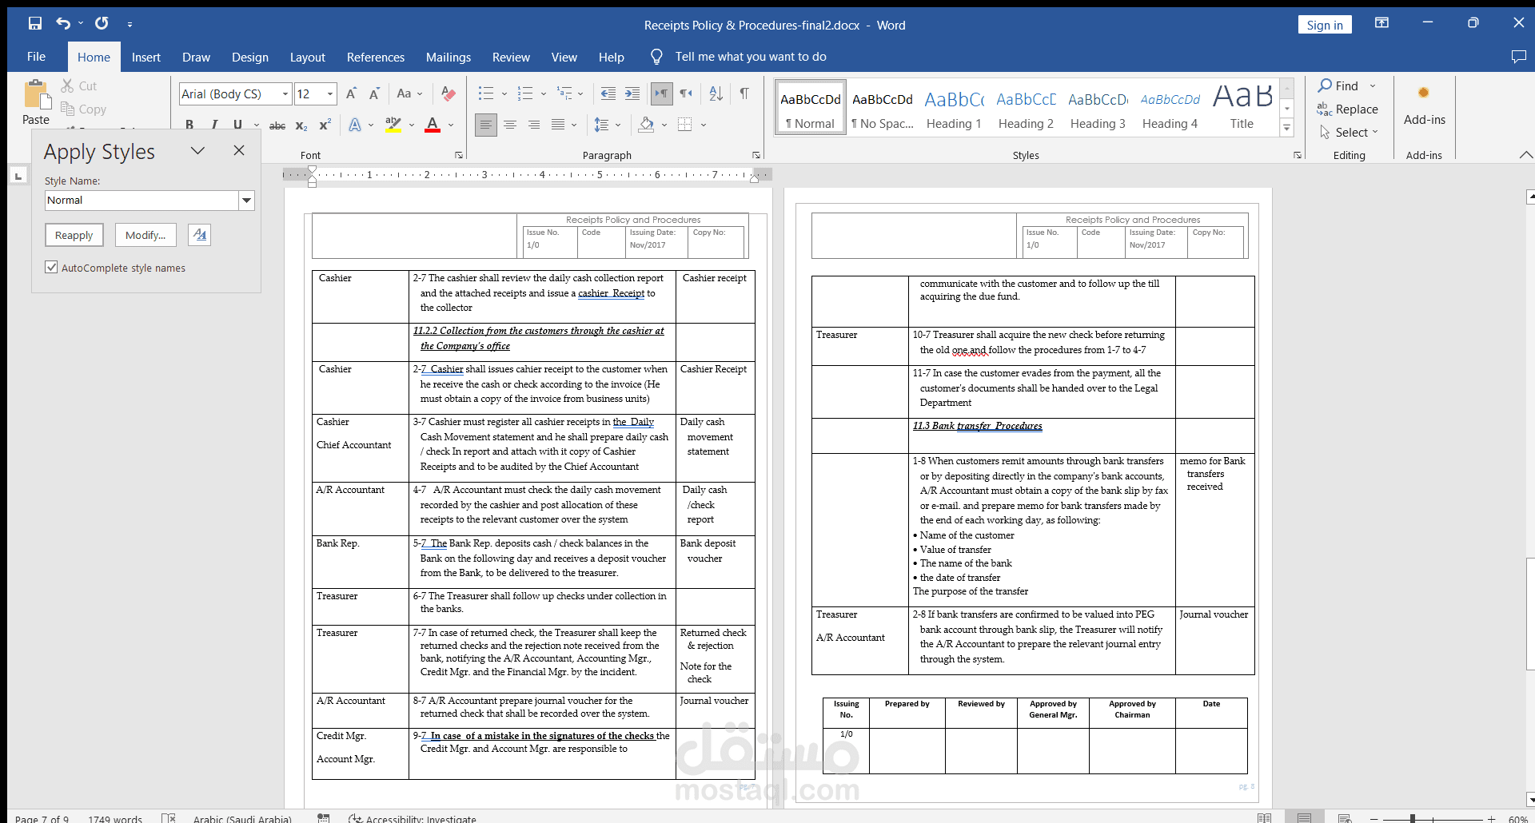This screenshot has height=823, width=1535.
Task: Click the Tell me search box
Action: click(x=751, y=57)
